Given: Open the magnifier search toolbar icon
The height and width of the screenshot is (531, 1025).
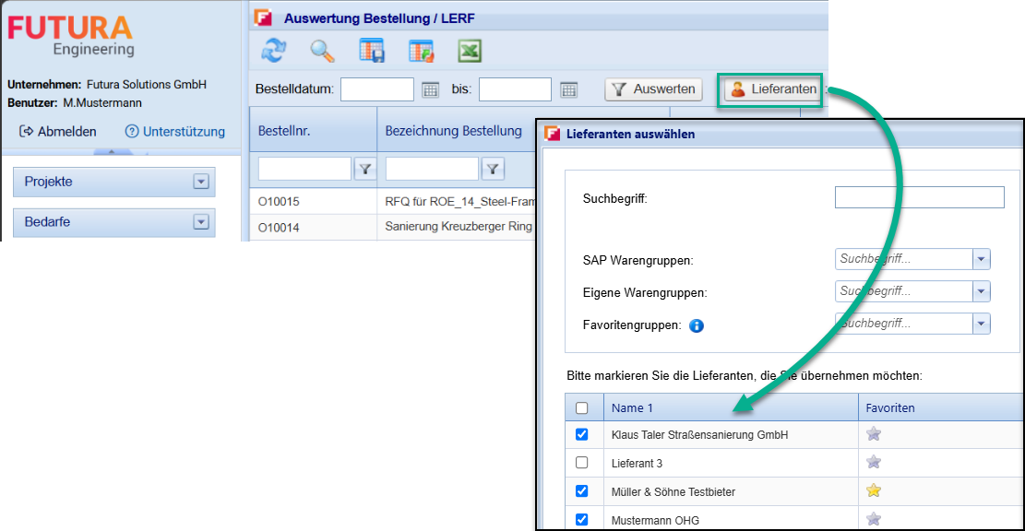Looking at the screenshot, I should [x=322, y=51].
